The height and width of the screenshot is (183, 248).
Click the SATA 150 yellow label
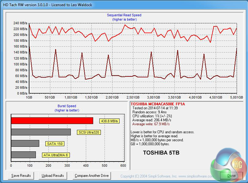click(55, 144)
